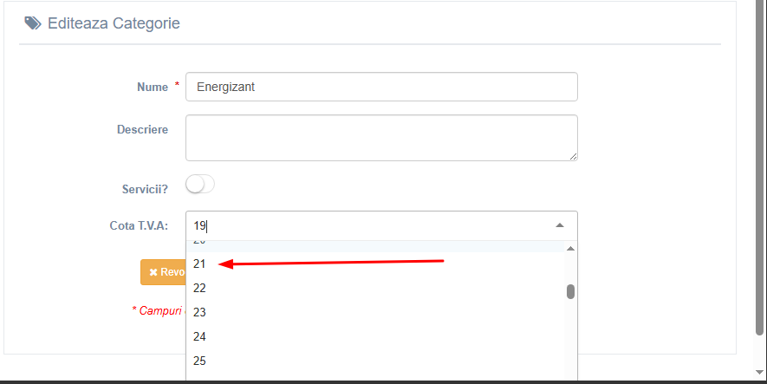
Task: Collapse the Cota T.V.A list via caret arrow
Action: click(560, 225)
